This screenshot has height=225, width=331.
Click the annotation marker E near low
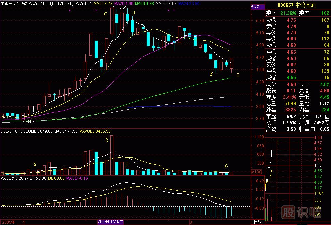pos(211,74)
